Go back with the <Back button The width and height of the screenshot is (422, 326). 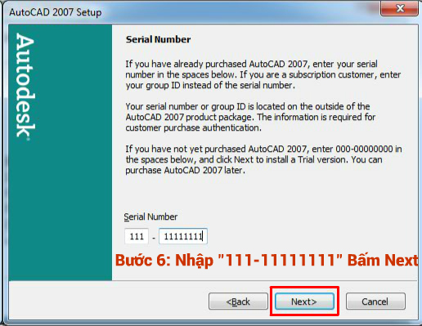[x=238, y=301]
